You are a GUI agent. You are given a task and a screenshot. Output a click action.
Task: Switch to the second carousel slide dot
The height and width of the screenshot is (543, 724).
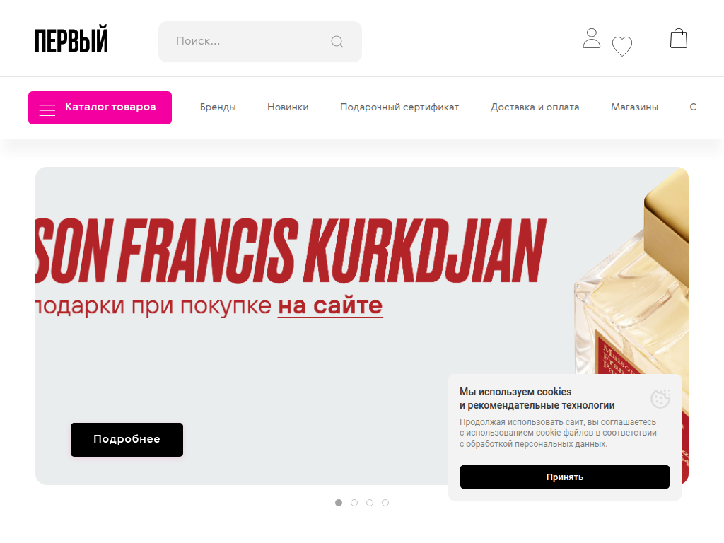pos(354,503)
